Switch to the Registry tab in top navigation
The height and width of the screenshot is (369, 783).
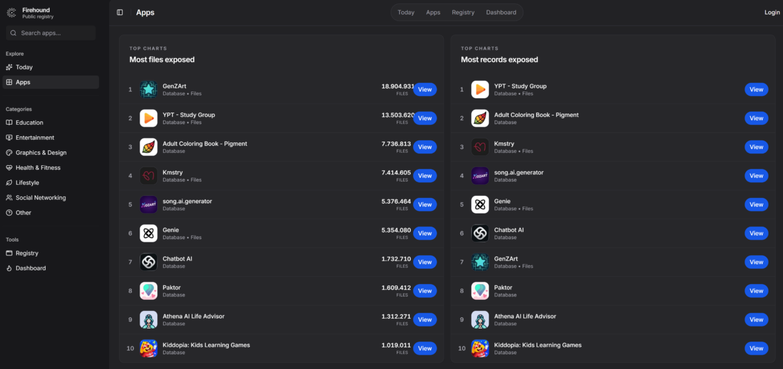coord(463,12)
